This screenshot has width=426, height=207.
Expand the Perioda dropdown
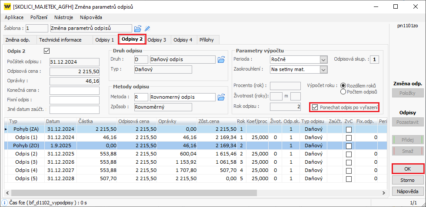(x=323, y=59)
